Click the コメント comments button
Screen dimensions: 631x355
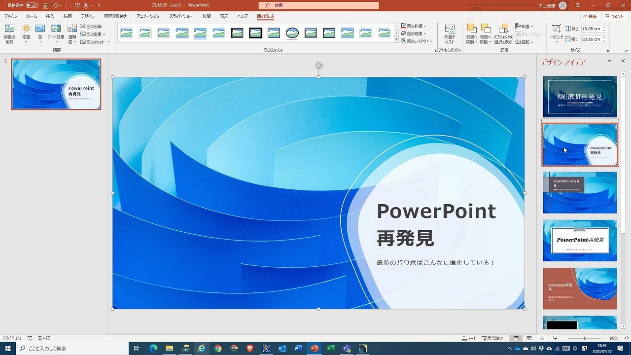(615, 16)
